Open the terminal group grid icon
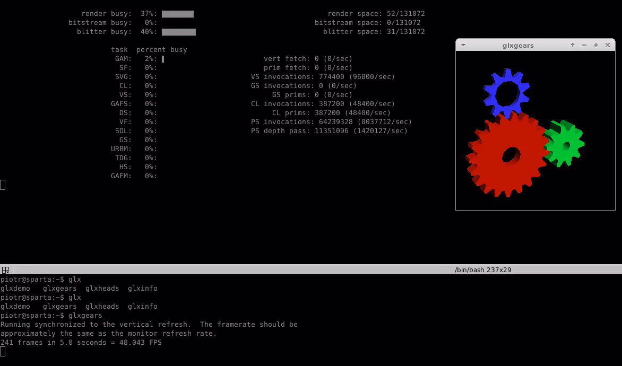622x366 pixels. tap(5, 269)
